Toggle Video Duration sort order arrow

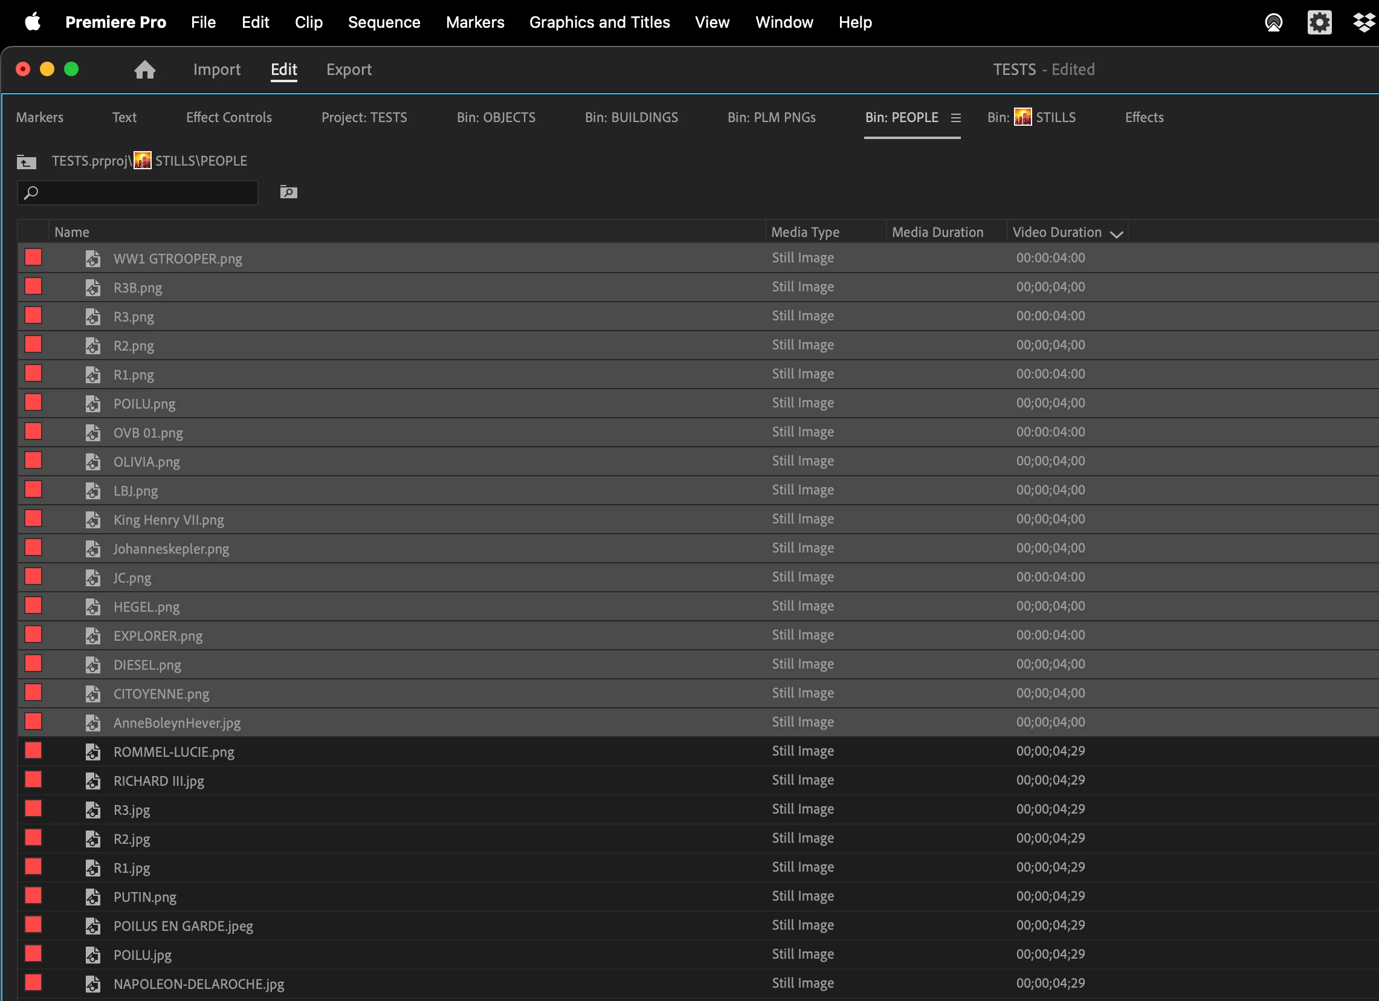(x=1116, y=234)
